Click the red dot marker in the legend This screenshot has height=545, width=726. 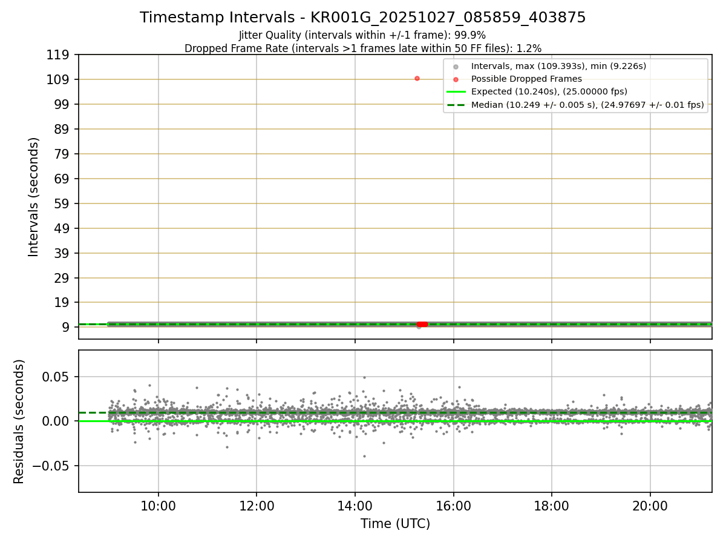pyautogui.click(x=456, y=79)
